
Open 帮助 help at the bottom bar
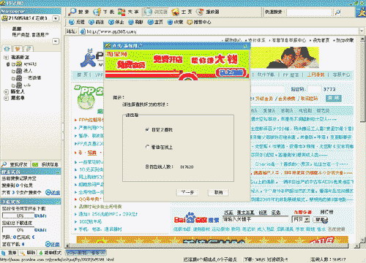click(x=27, y=253)
